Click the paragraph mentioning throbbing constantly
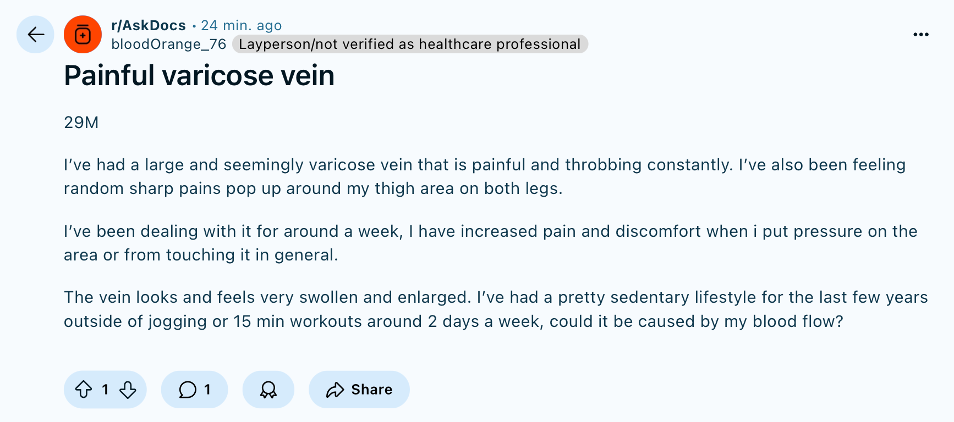This screenshot has width=954, height=422. (485, 176)
